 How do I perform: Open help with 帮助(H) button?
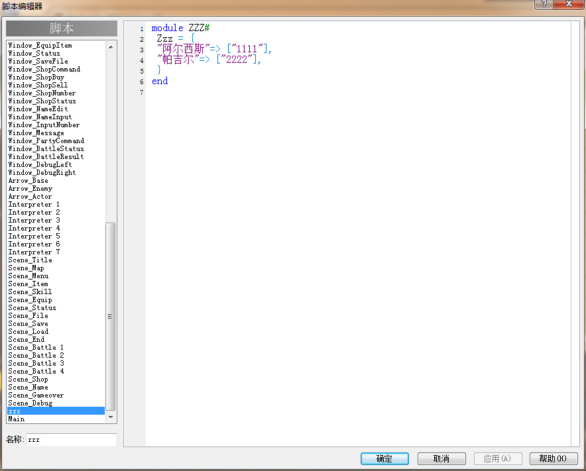(x=554, y=458)
